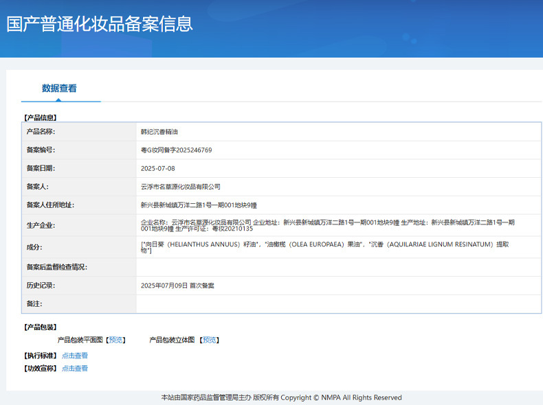Select the product name 韩纪沉香精油
Image resolution: width=543 pixels, height=405 pixels.
(159, 132)
